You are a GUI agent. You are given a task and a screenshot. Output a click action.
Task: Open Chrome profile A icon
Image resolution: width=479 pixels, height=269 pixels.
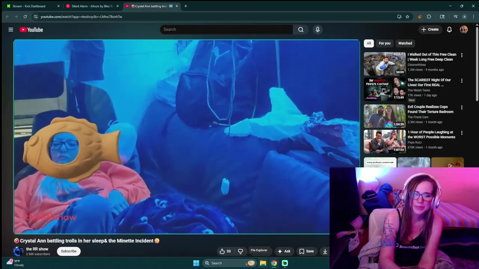click(x=464, y=16)
